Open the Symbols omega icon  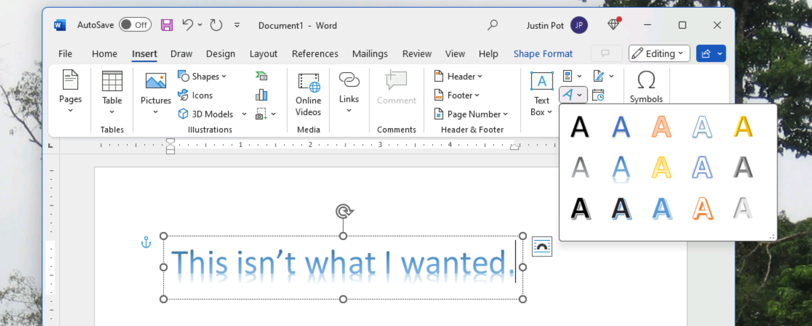[x=646, y=81]
